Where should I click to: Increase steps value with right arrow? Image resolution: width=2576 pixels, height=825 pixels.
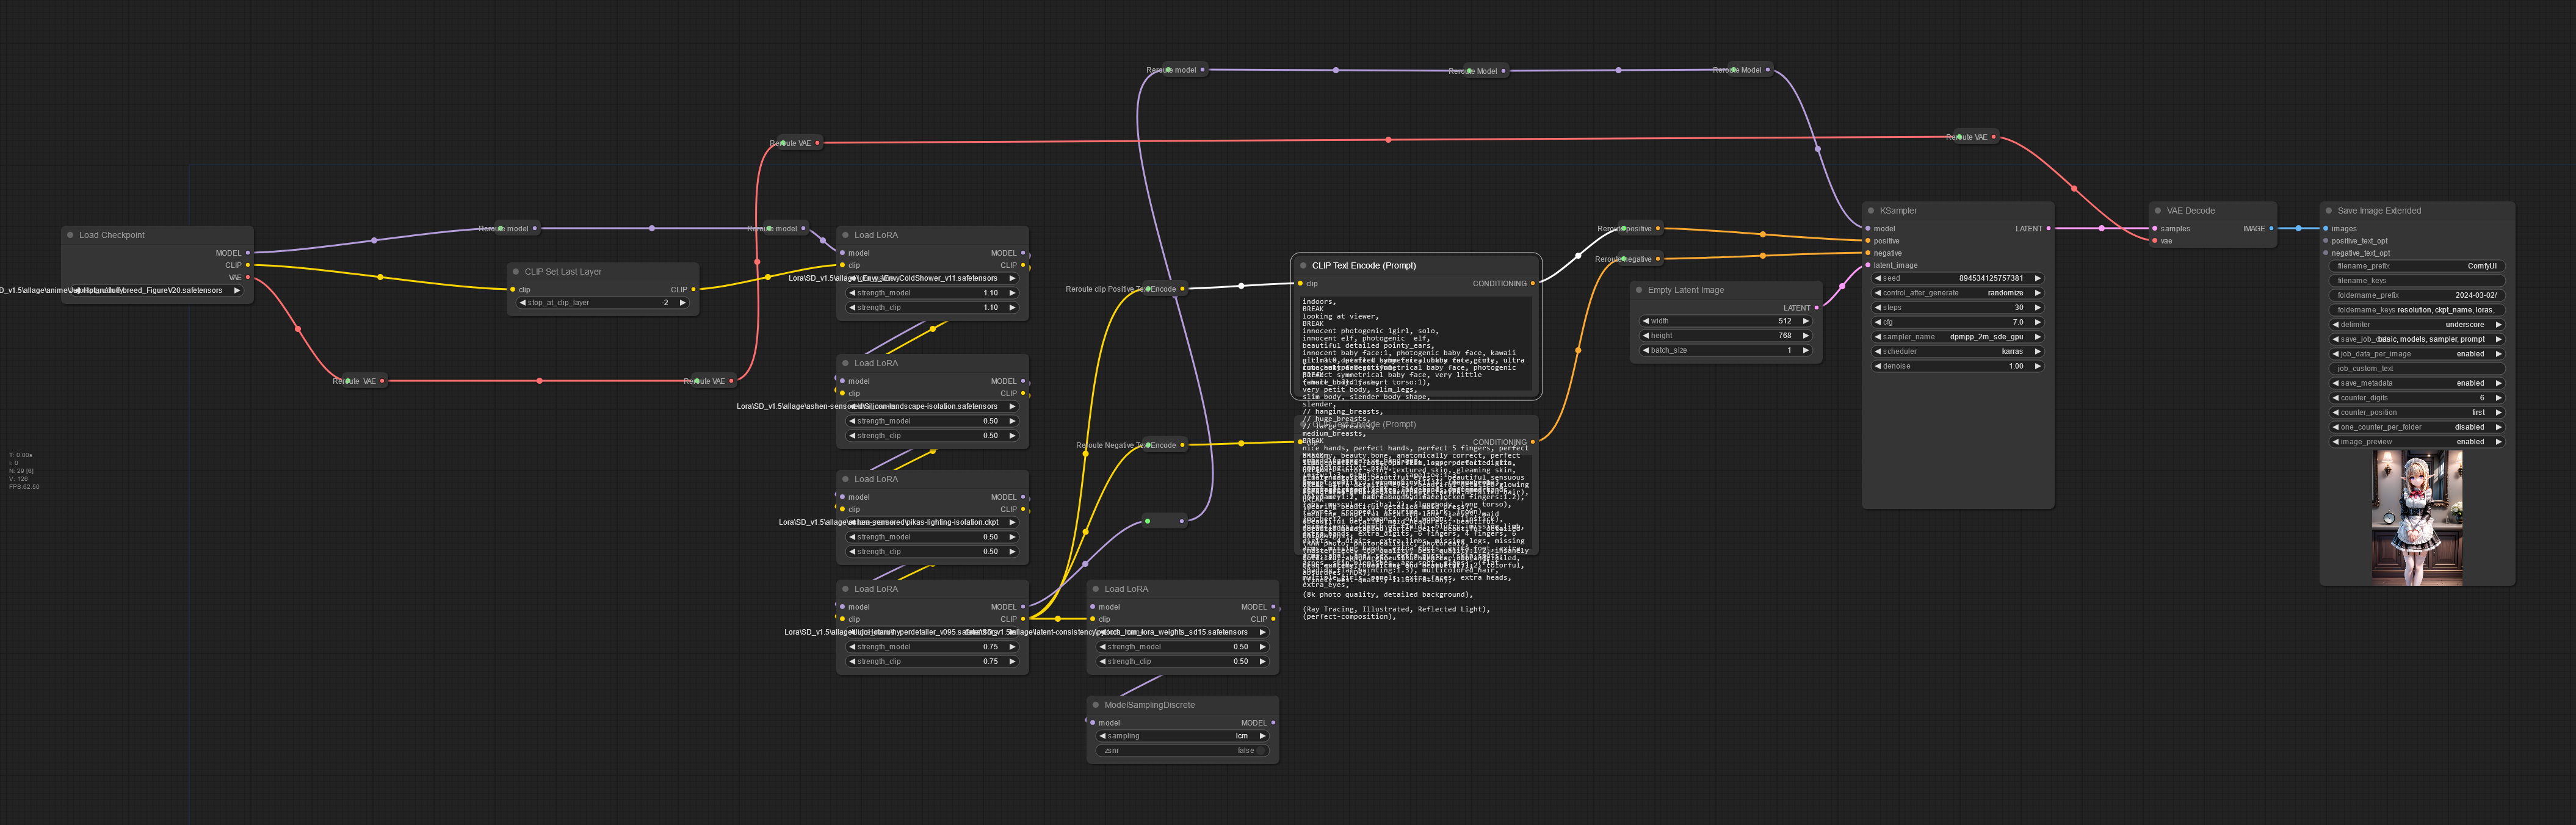point(2037,308)
